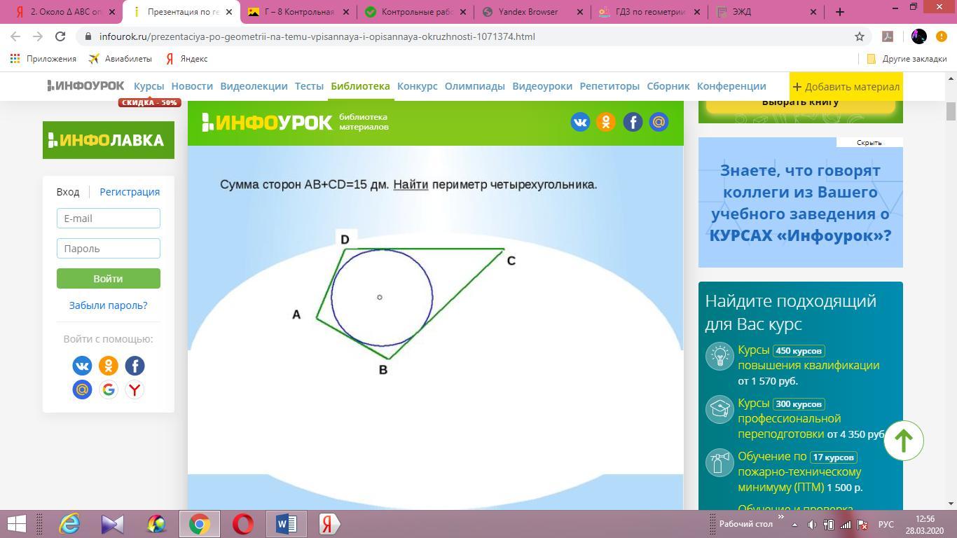The width and height of the screenshot is (957, 538).
Task: Open network signal tray icon
Action: (x=846, y=524)
